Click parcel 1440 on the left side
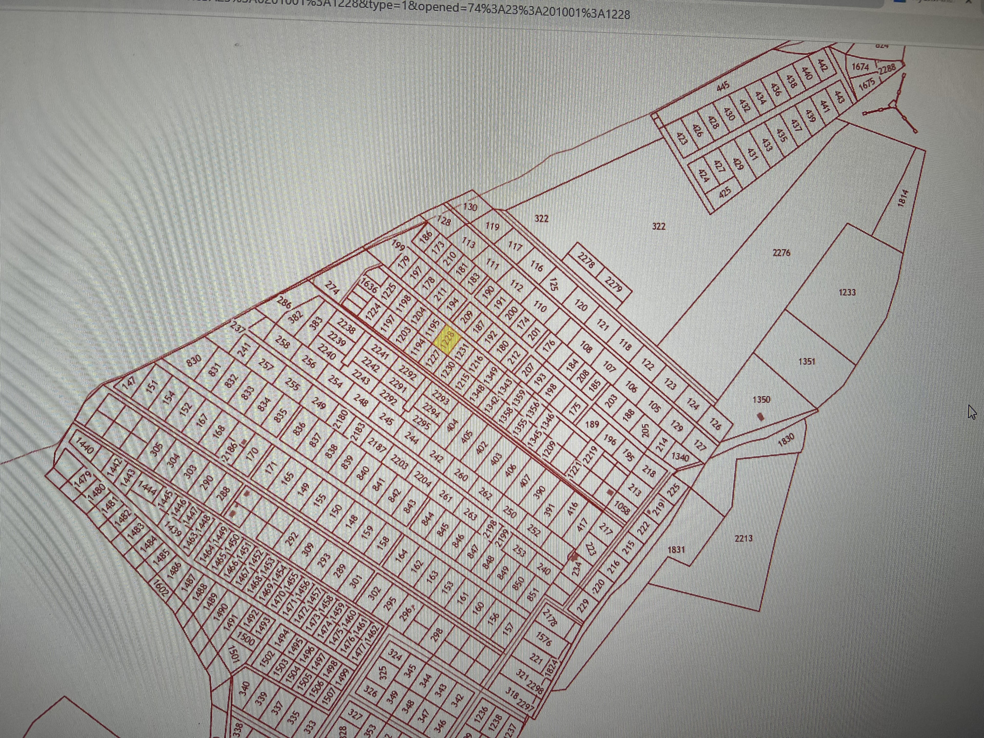 [85, 446]
